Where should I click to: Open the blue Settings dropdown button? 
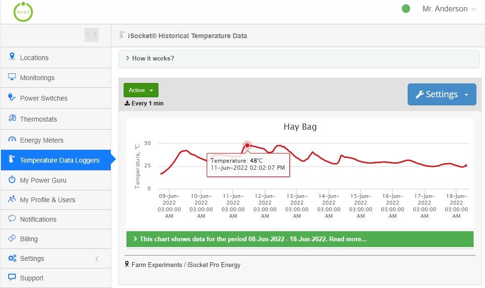pyautogui.click(x=442, y=94)
